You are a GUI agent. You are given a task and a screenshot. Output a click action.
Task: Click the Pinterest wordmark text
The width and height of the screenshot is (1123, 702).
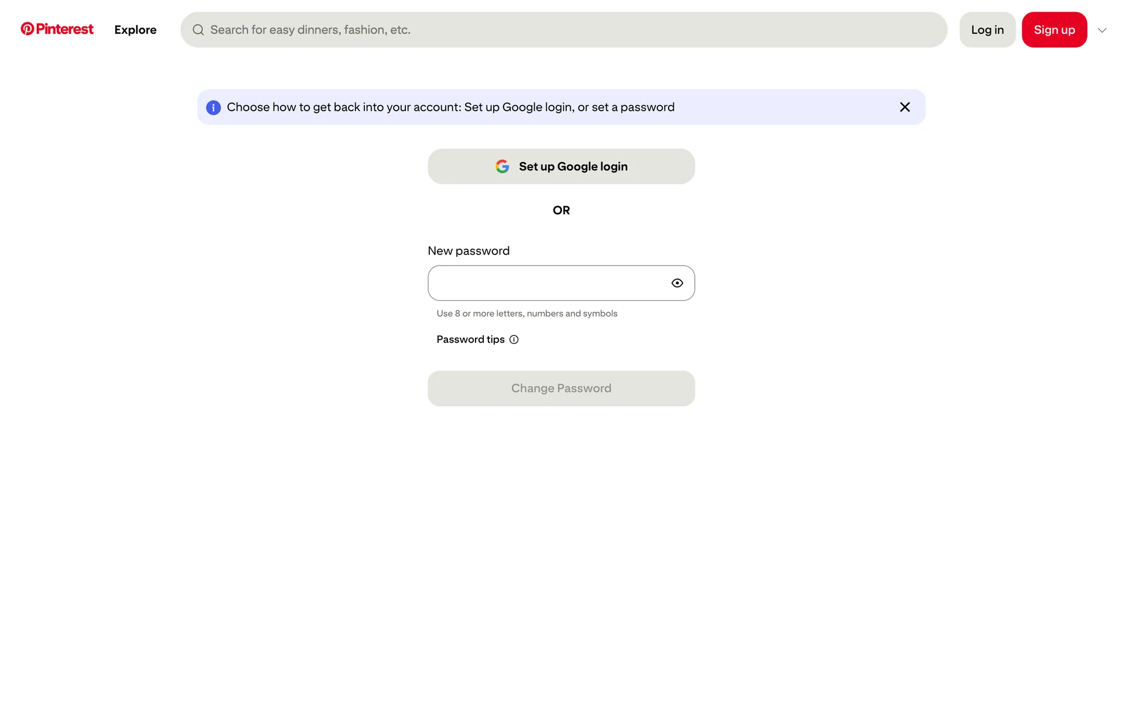(x=64, y=29)
